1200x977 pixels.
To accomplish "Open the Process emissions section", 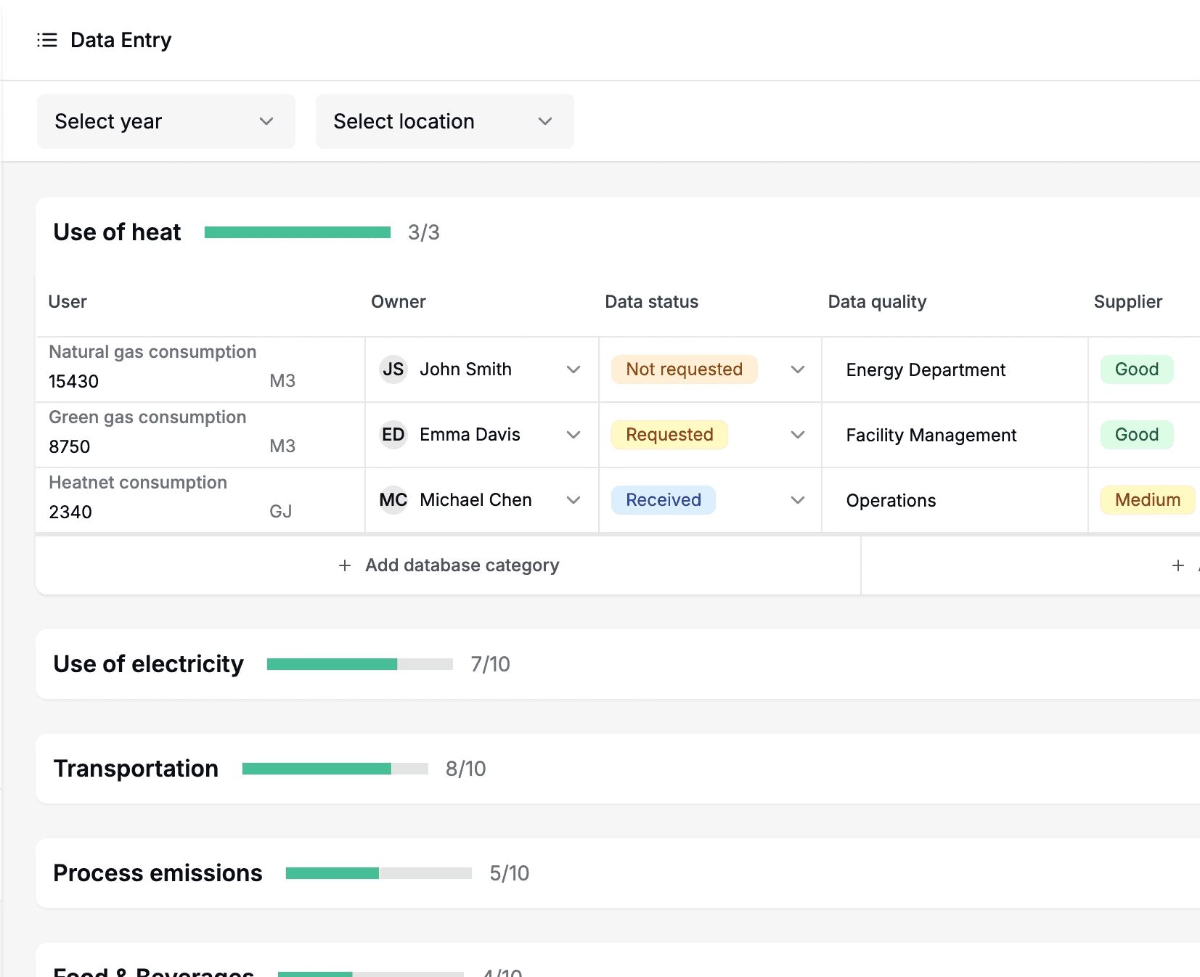I will [x=618, y=873].
